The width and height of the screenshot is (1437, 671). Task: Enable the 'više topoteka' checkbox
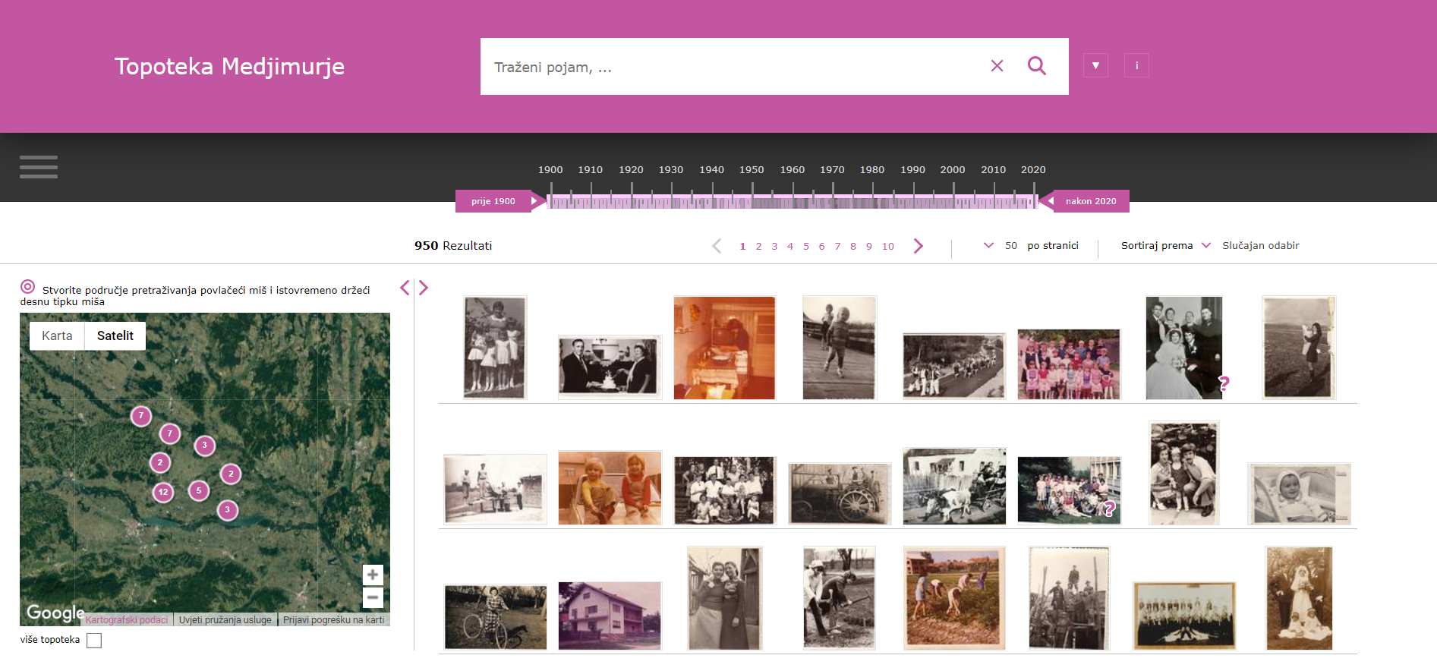tap(94, 641)
